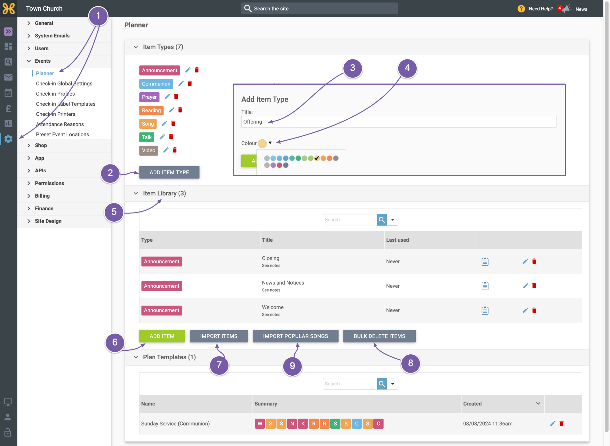
Task: Edit the Video item type
Action: tap(166, 150)
